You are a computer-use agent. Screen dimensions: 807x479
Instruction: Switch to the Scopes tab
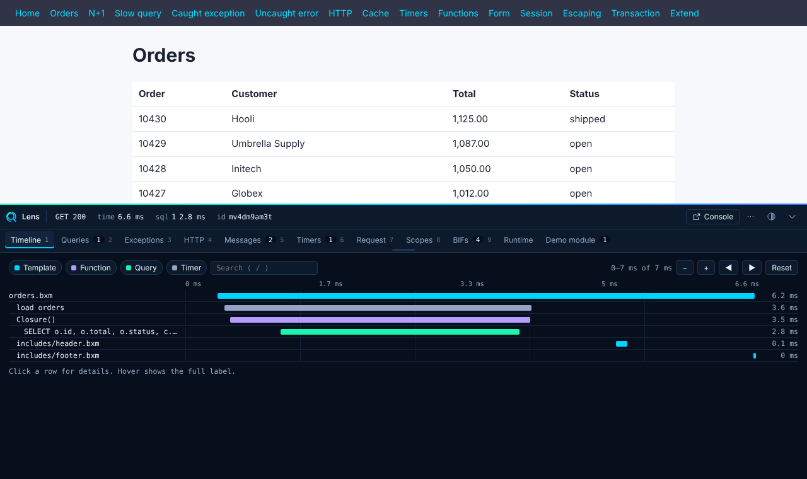pyautogui.click(x=423, y=240)
